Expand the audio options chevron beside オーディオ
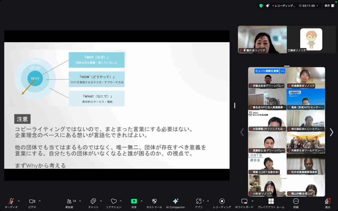338x211 pixels. (19, 201)
